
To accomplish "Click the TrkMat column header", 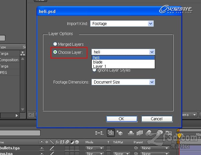I will click(118, 142).
